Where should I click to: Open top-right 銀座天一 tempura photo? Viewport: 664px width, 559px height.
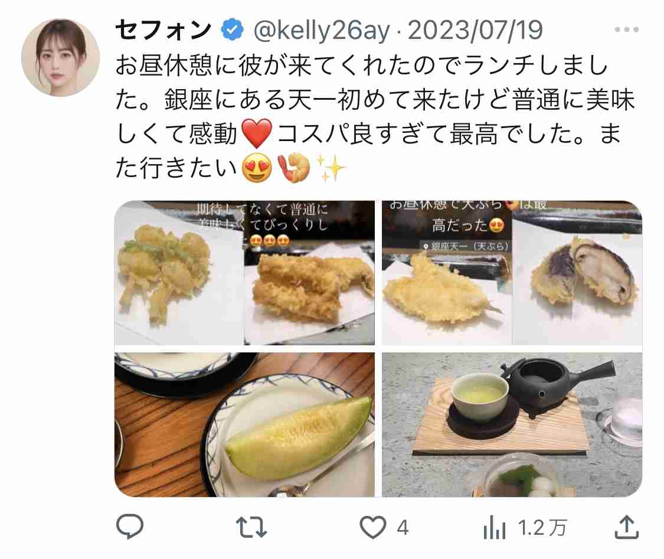pos(512,273)
